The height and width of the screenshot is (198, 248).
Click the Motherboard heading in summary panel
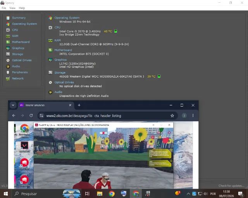tap(63, 50)
